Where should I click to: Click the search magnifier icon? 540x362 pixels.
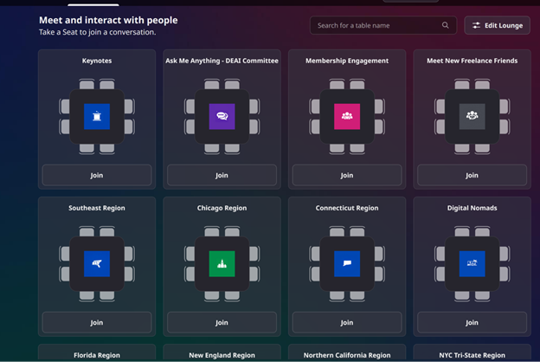(x=446, y=26)
